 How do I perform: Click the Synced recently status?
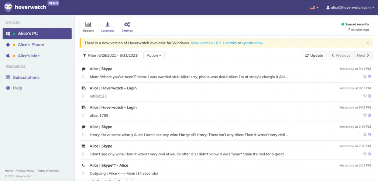click(x=355, y=24)
